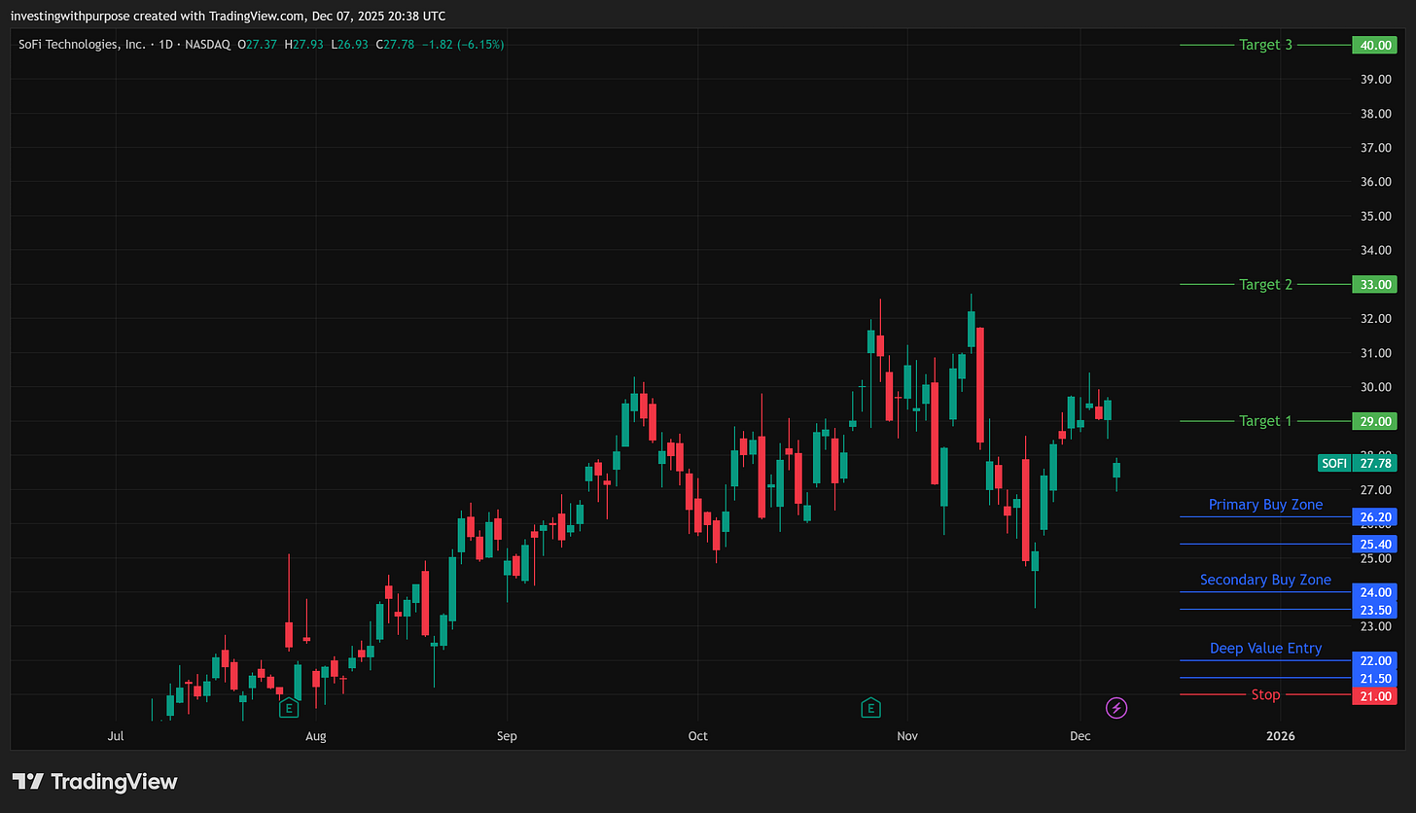
Task: Click the 32.00 price axis value
Action: point(1374,319)
